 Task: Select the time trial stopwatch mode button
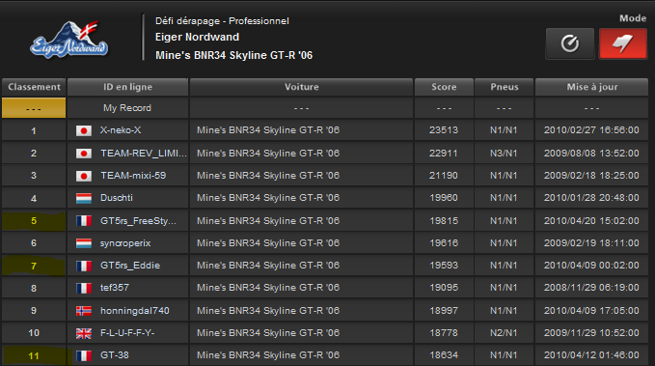click(570, 43)
